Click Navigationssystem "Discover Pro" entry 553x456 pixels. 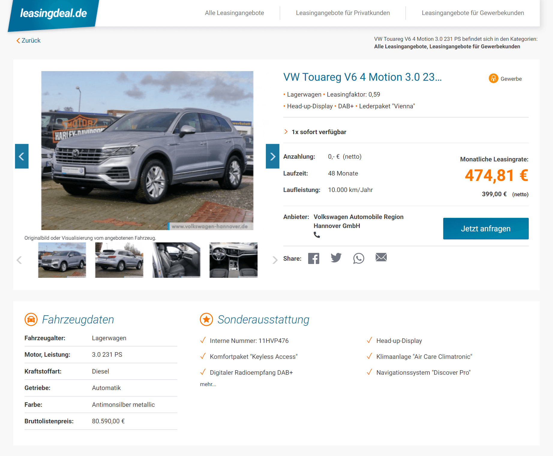tap(424, 373)
